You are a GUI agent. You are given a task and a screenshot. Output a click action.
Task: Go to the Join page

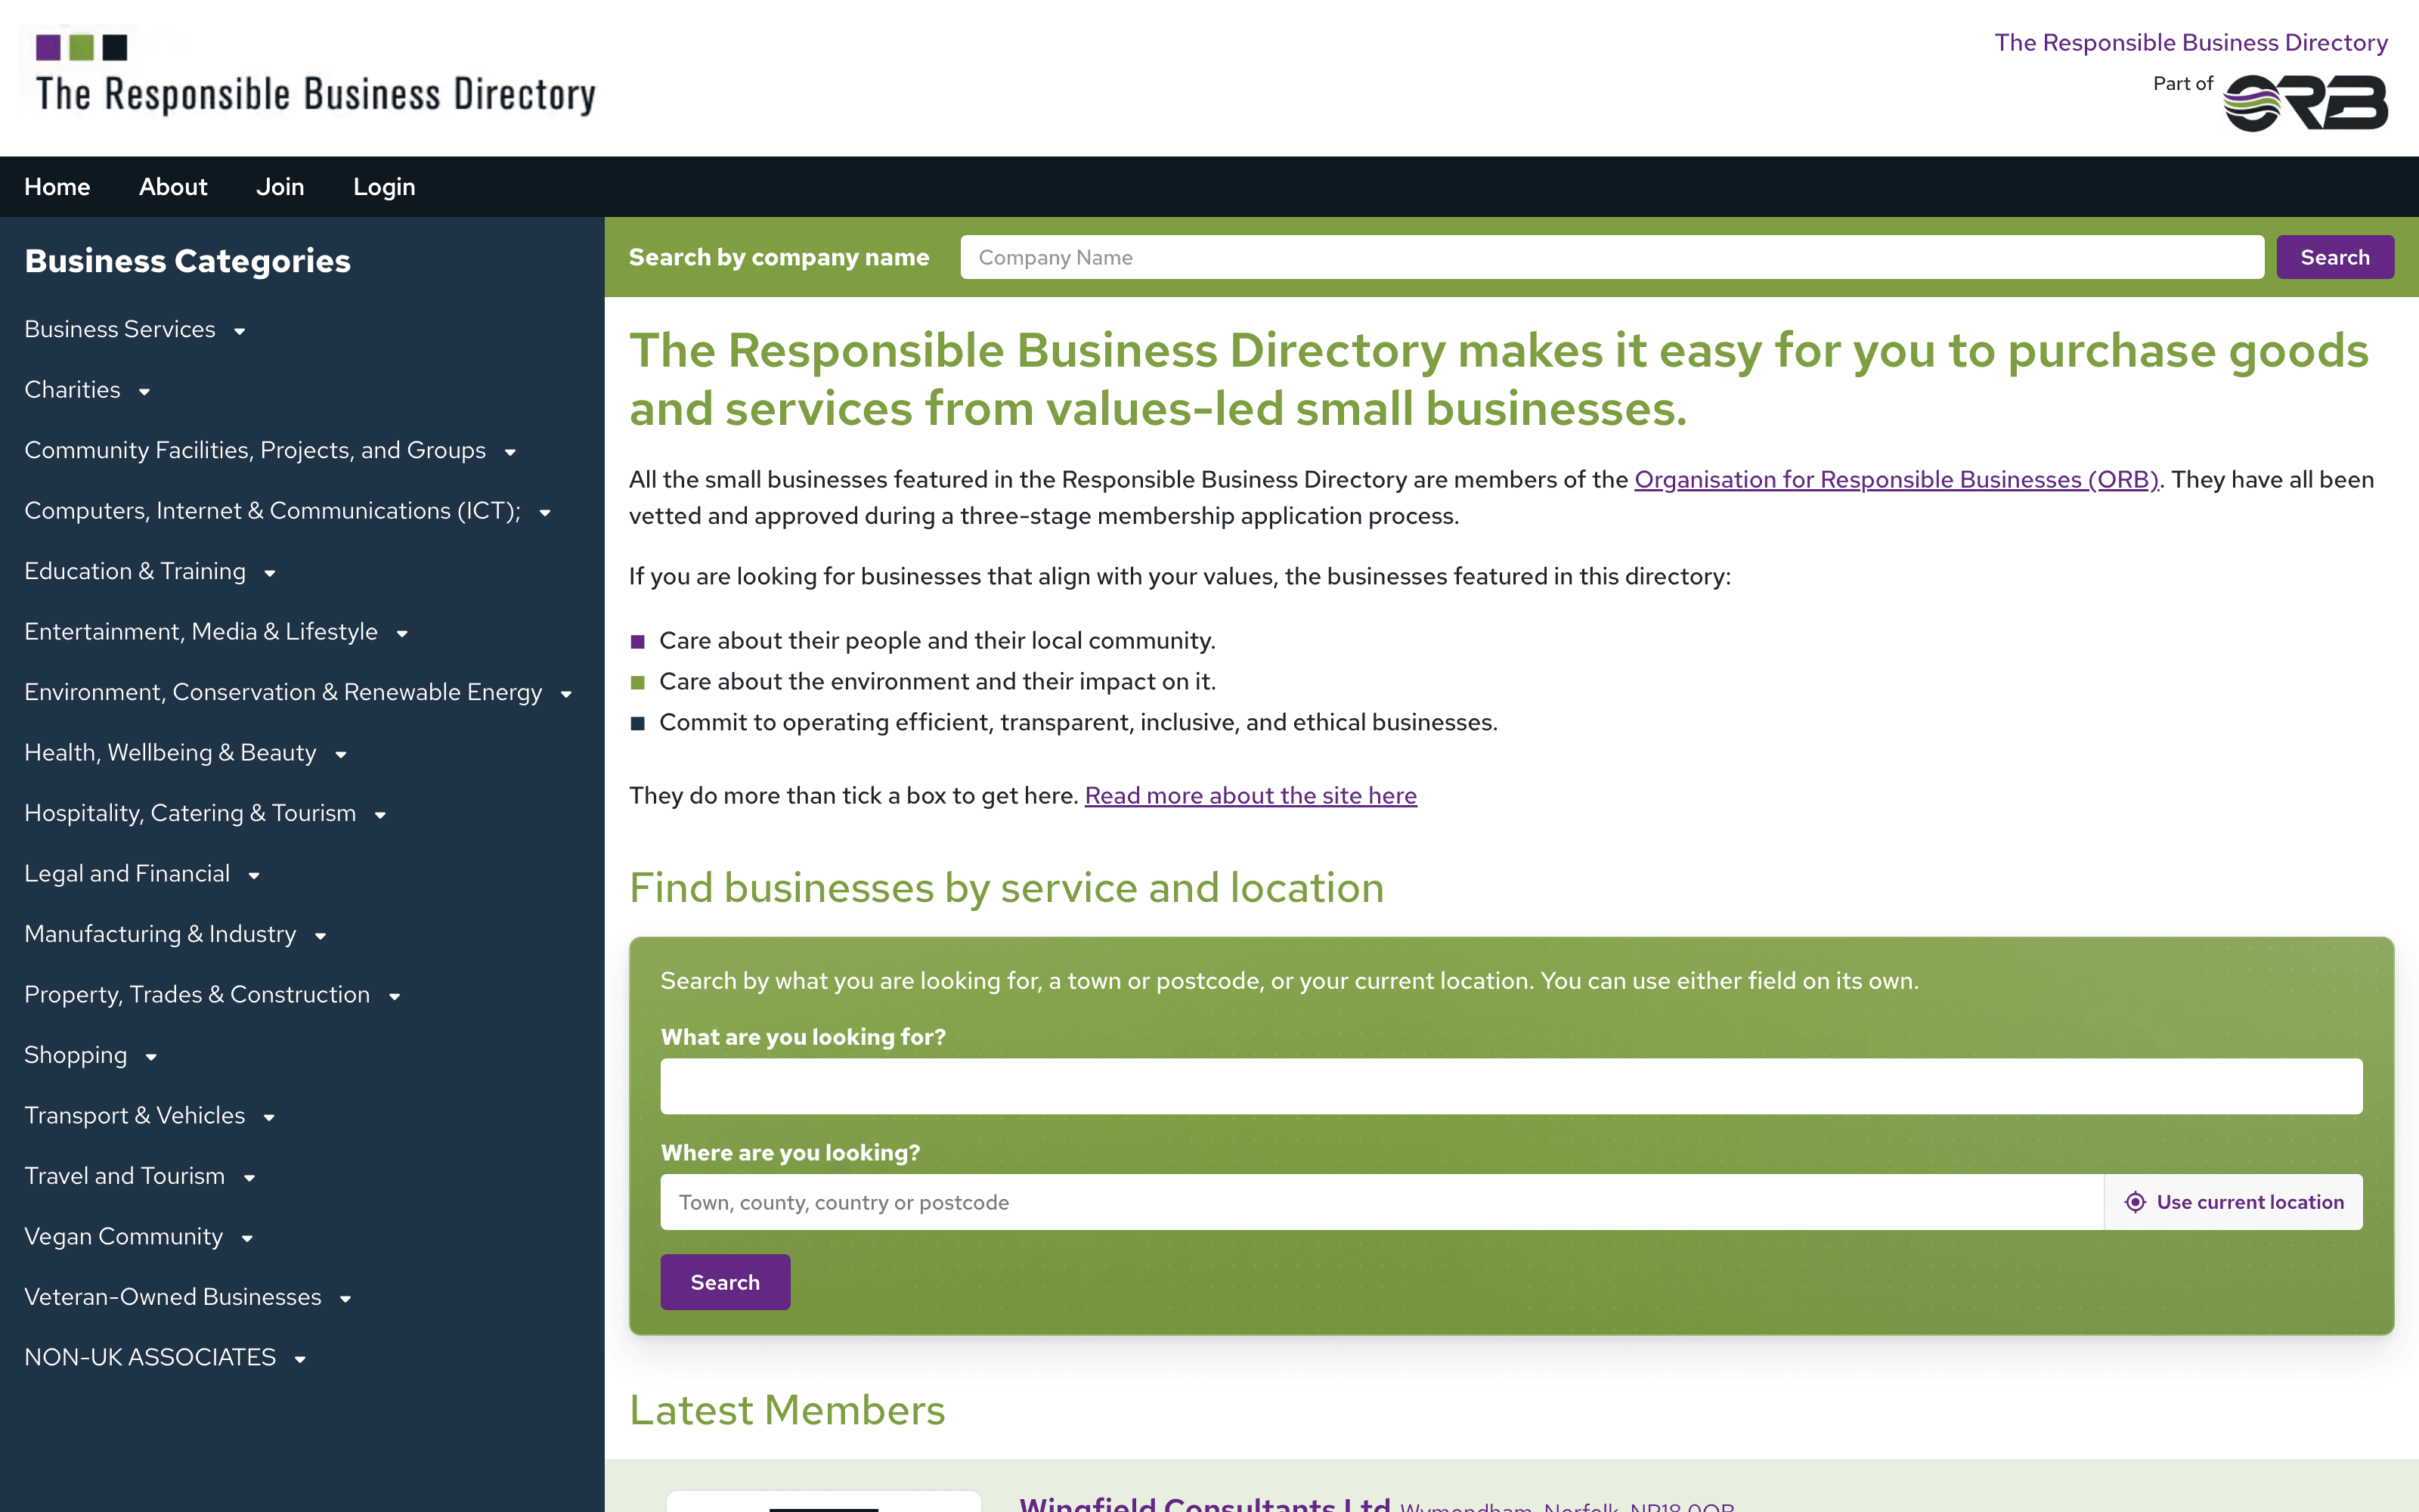pyautogui.click(x=280, y=187)
